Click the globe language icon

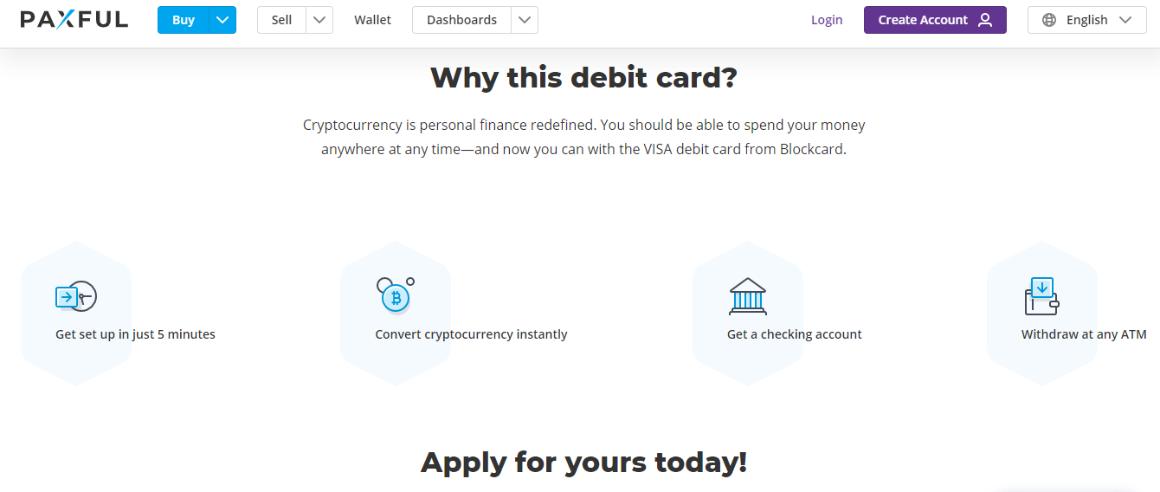coord(1049,20)
